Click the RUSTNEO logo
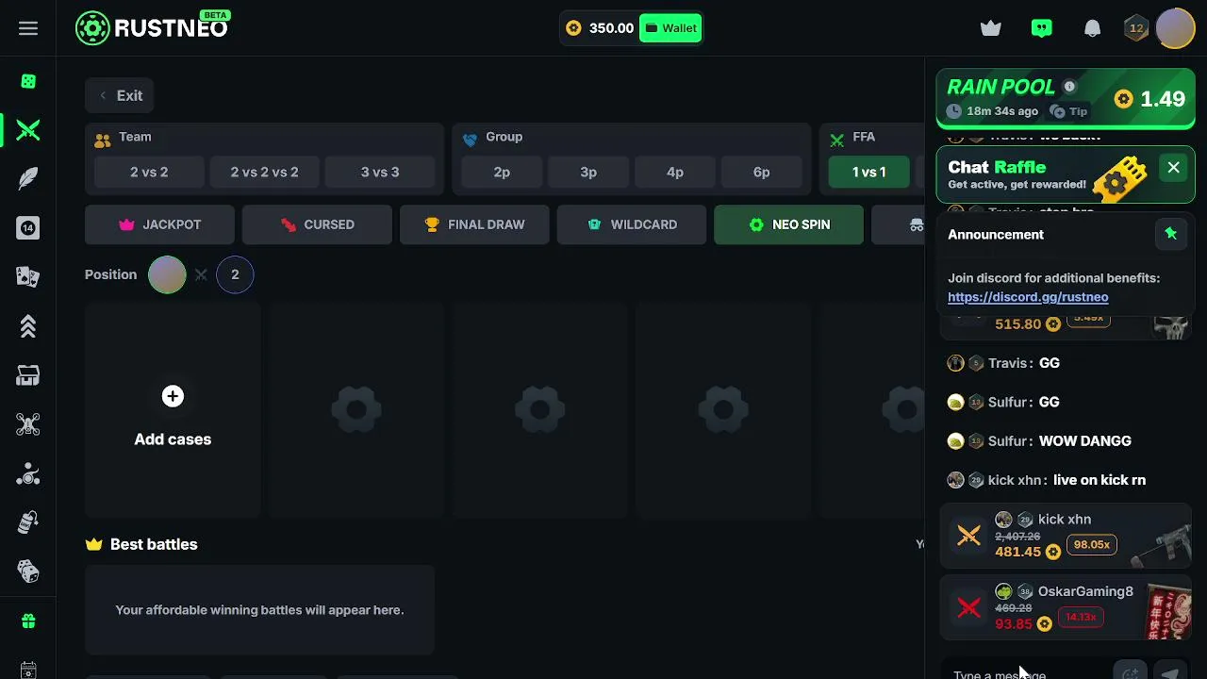Screen dimensions: 1207x679 [153, 27]
